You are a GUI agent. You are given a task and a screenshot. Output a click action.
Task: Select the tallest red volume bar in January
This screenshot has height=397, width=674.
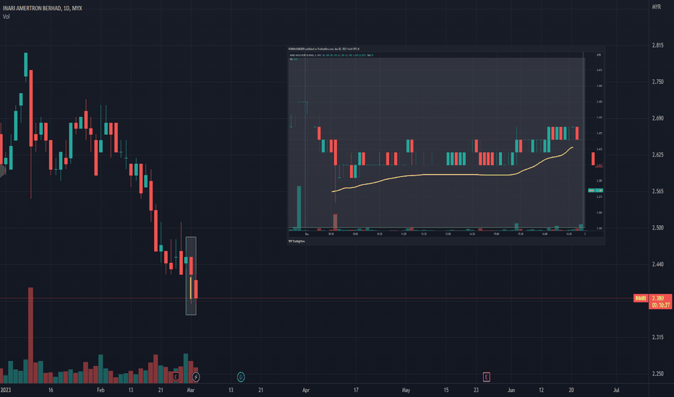(30, 335)
